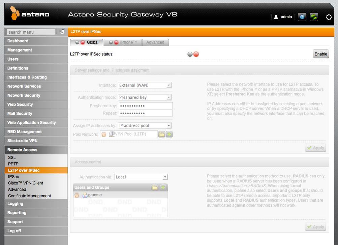Viewport: 338px width, 245px height.
Task: Click the graeme user avatar icon
Action: (x=85, y=195)
